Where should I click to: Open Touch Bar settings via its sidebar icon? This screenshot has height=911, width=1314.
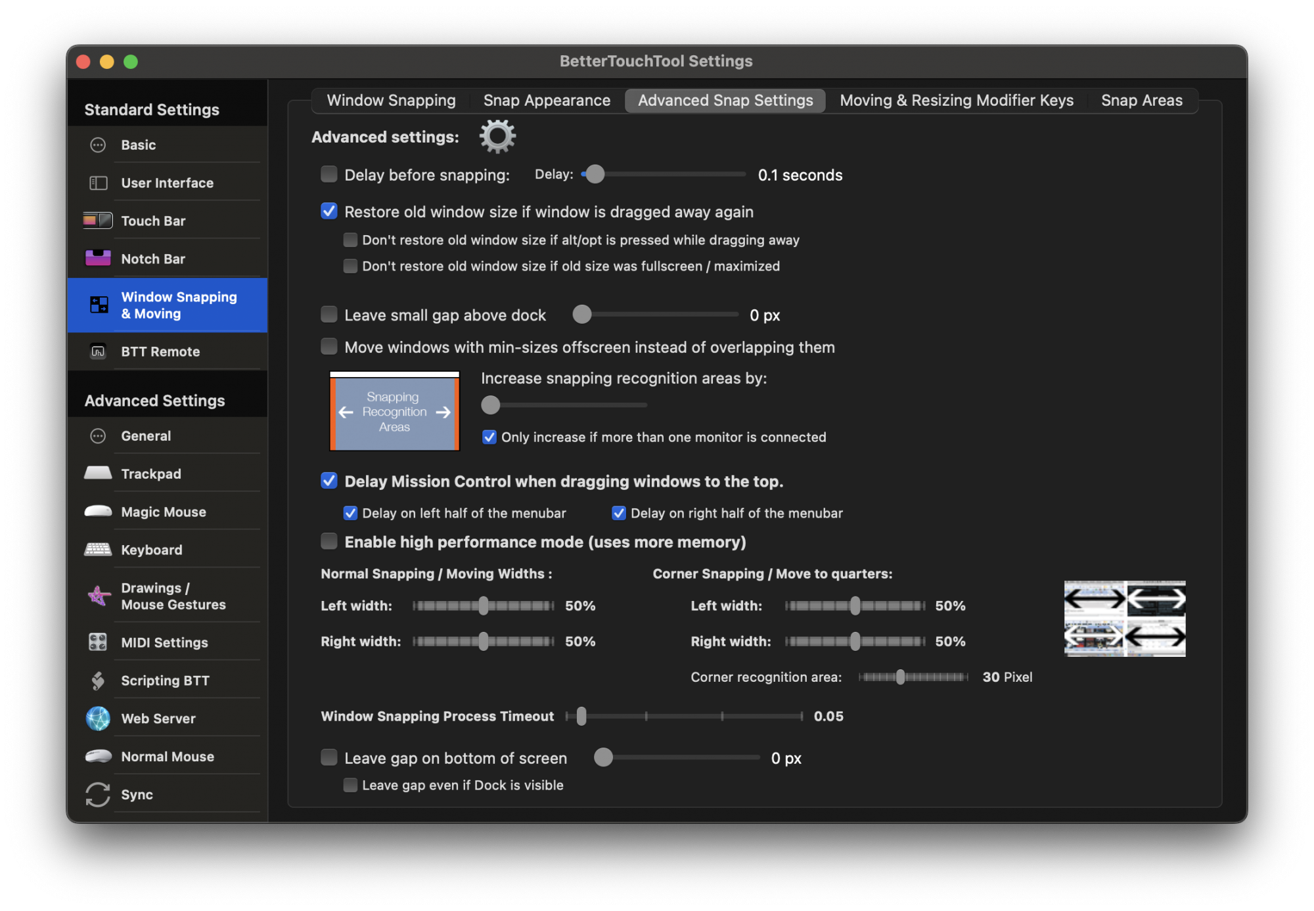[98, 221]
